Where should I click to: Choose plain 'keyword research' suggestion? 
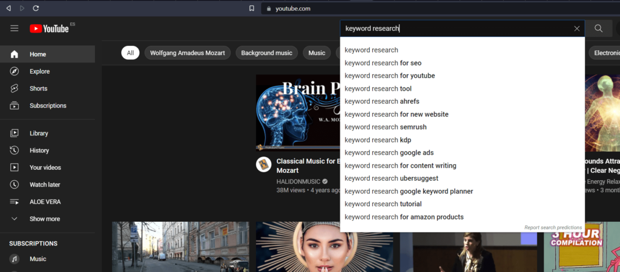pos(462,50)
